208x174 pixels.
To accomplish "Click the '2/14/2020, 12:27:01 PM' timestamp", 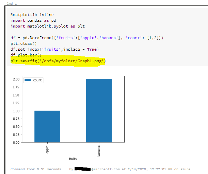I will [150, 169].
